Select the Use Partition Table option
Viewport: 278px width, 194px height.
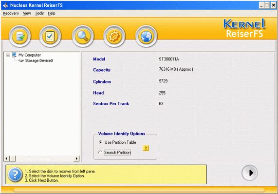117,142
